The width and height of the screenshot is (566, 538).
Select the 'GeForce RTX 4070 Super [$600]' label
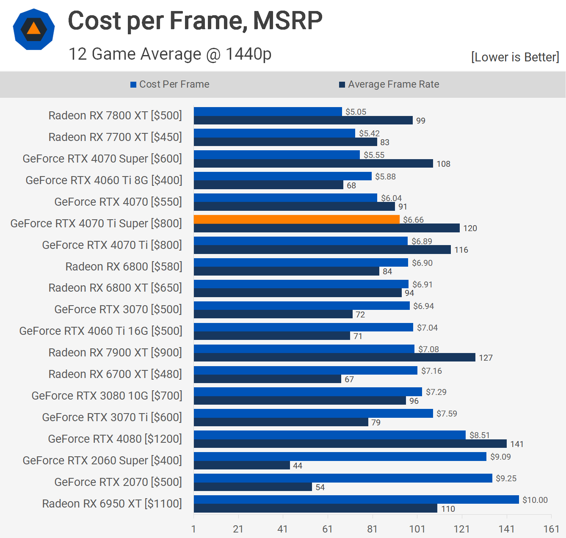[x=102, y=159]
